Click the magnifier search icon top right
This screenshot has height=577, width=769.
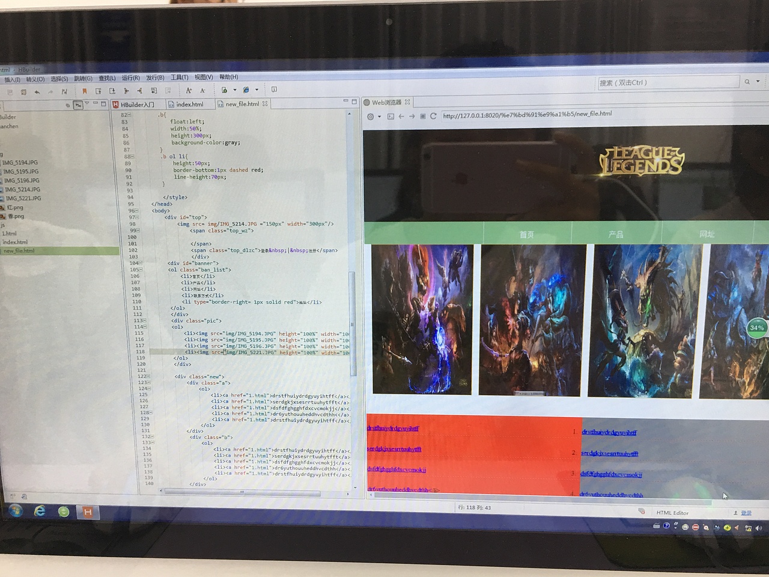click(x=747, y=82)
